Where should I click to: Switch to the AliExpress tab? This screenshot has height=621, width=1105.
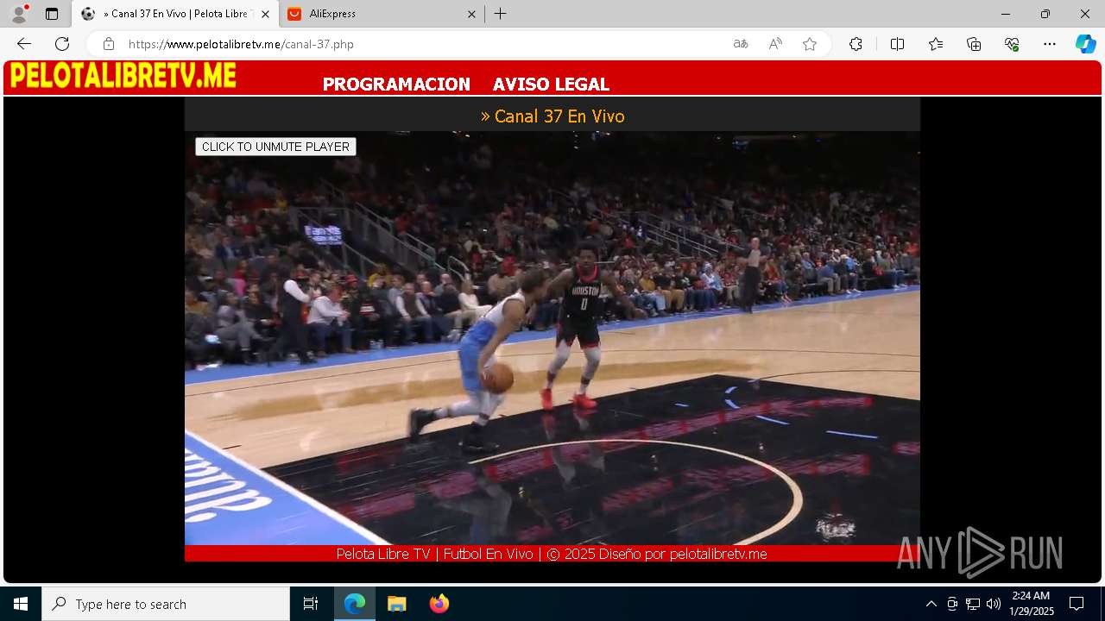point(381,14)
